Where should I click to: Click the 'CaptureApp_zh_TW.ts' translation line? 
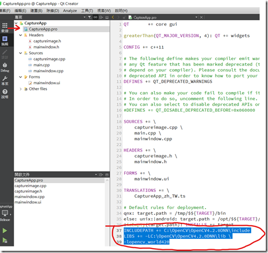pyautogui.click(x=160, y=196)
